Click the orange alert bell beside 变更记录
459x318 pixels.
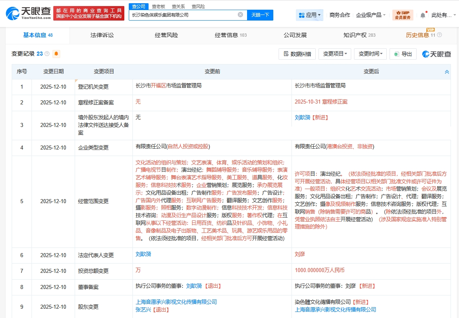tap(56, 54)
